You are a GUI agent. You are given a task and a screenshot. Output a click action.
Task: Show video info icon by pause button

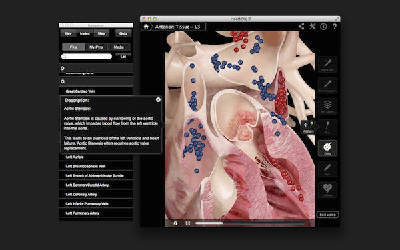tap(175, 223)
